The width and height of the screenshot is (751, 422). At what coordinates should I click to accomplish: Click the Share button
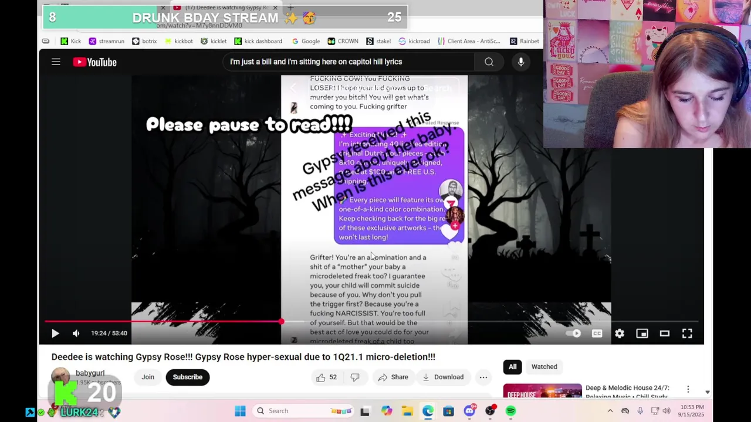(x=393, y=377)
